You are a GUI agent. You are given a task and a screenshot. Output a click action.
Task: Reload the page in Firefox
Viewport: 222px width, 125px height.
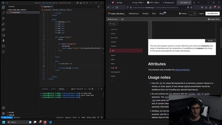[117, 8]
